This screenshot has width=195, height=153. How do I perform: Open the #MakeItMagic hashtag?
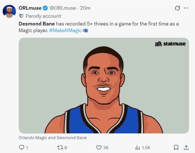click(x=65, y=30)
